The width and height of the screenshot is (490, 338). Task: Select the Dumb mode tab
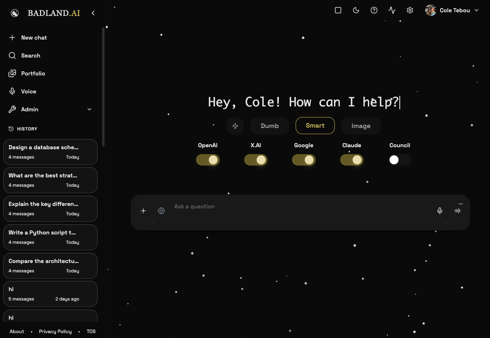(x=269, y=126)
